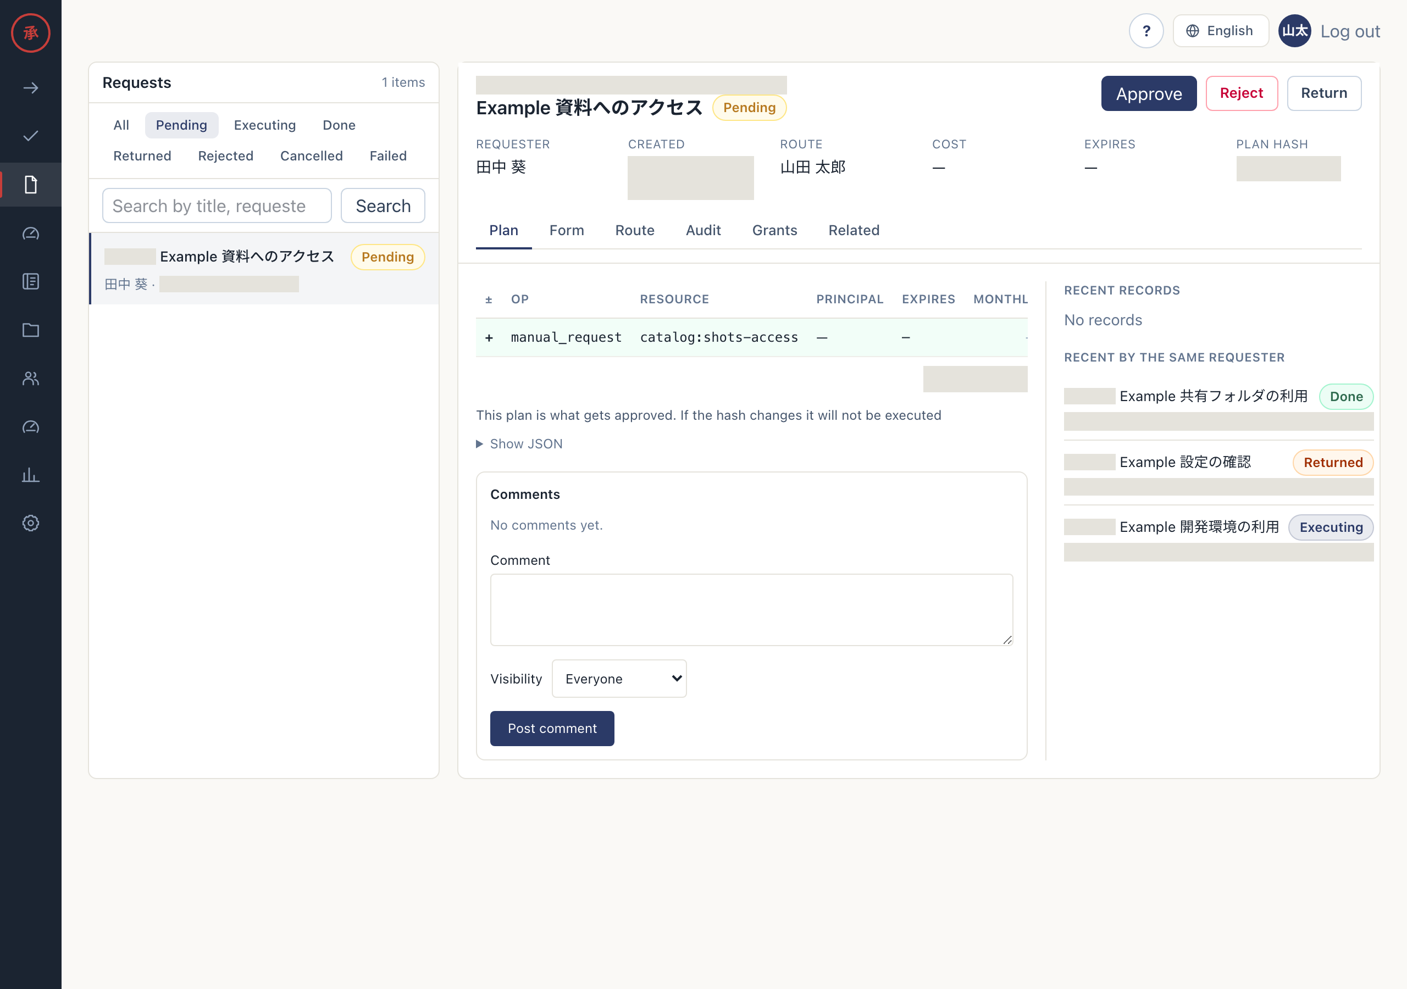Open the upper gauge dashboard icon in sidebar
This screenshot has height=989, width=1407.
[31, 234]
